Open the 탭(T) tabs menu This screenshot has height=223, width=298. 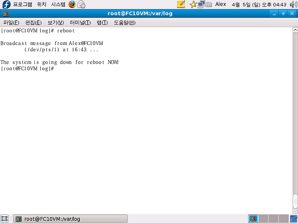102,23
